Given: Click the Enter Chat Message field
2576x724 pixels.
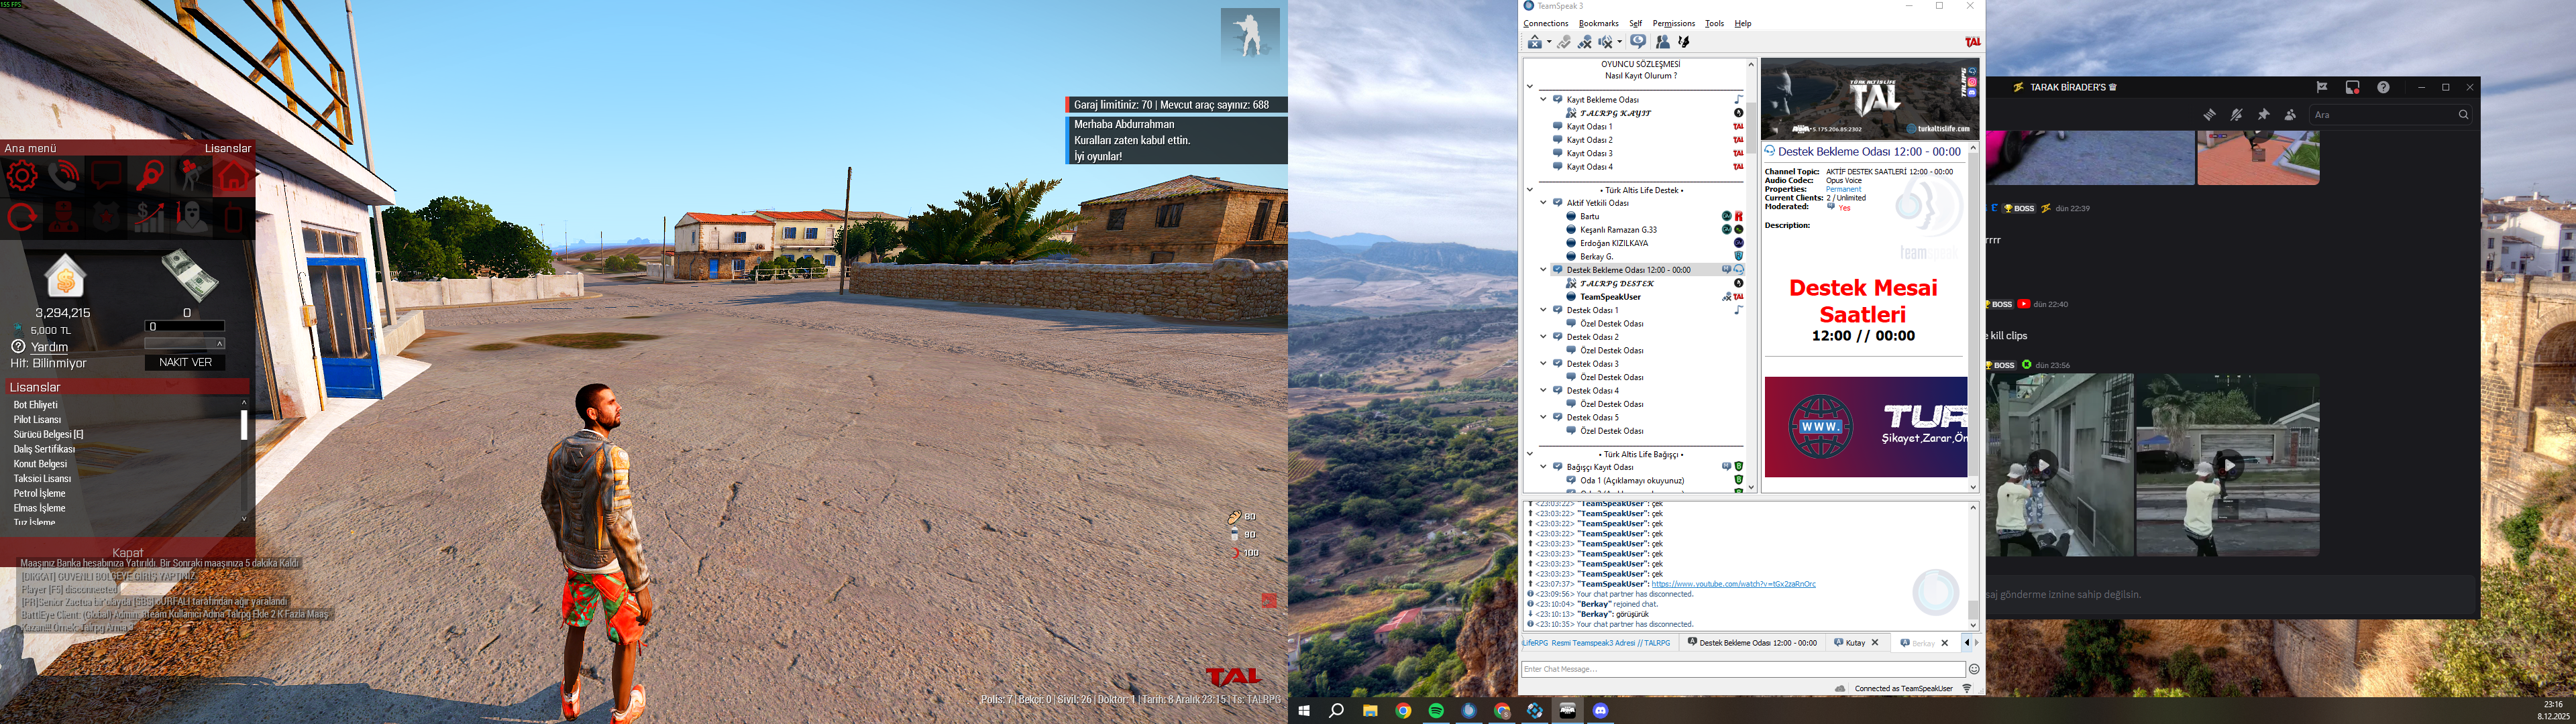Looking at the screenshot, I should 1743,669.
